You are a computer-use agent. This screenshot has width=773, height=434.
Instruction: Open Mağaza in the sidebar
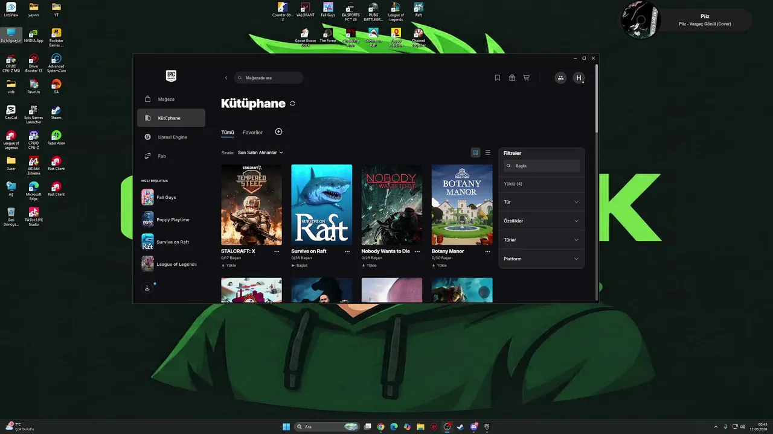[x=171, y=99]
